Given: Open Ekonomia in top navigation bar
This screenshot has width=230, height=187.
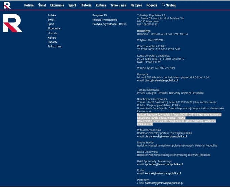Looking at the screenshot, I should [57, 5].
